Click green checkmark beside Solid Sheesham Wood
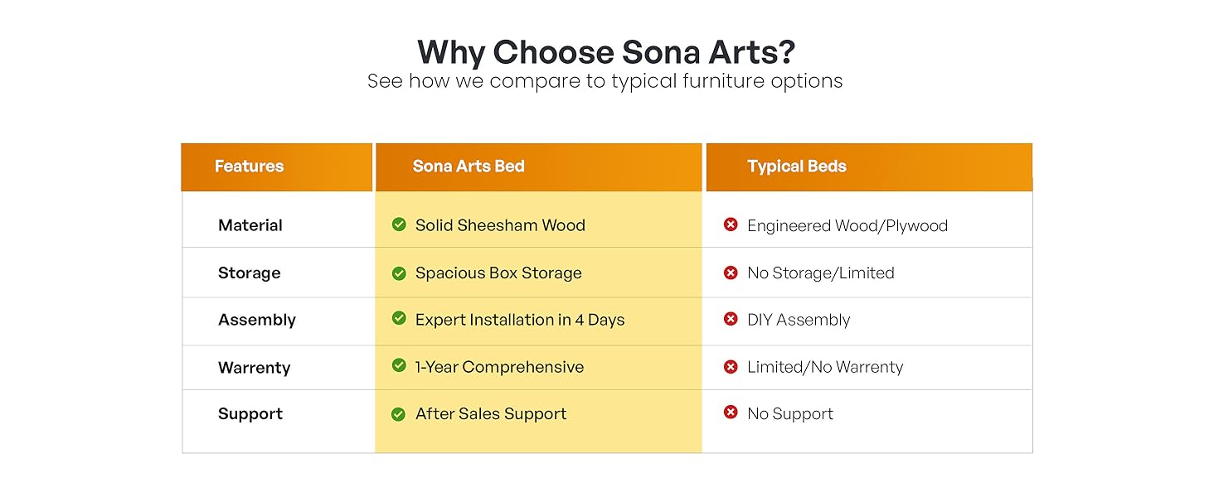The height and width of the screenshot is (497, 1214). tap(399, 224)
